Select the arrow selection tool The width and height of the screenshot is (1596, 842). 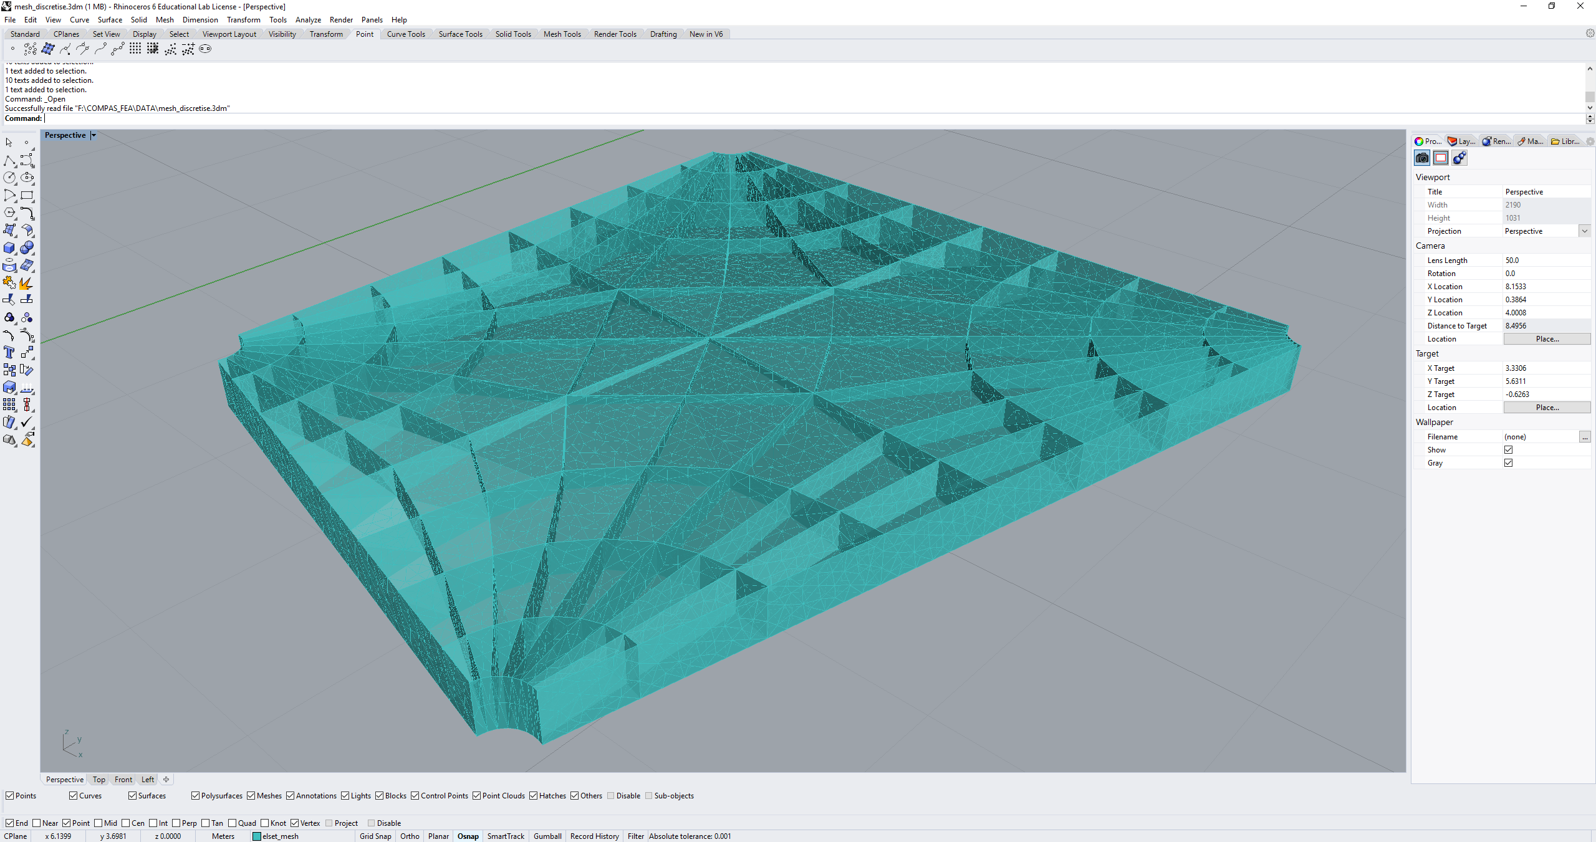pos(9,142)
